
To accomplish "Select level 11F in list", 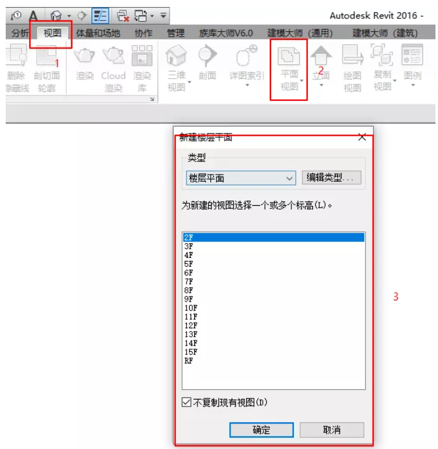I will pyautogui.click(x=274, y=317).
